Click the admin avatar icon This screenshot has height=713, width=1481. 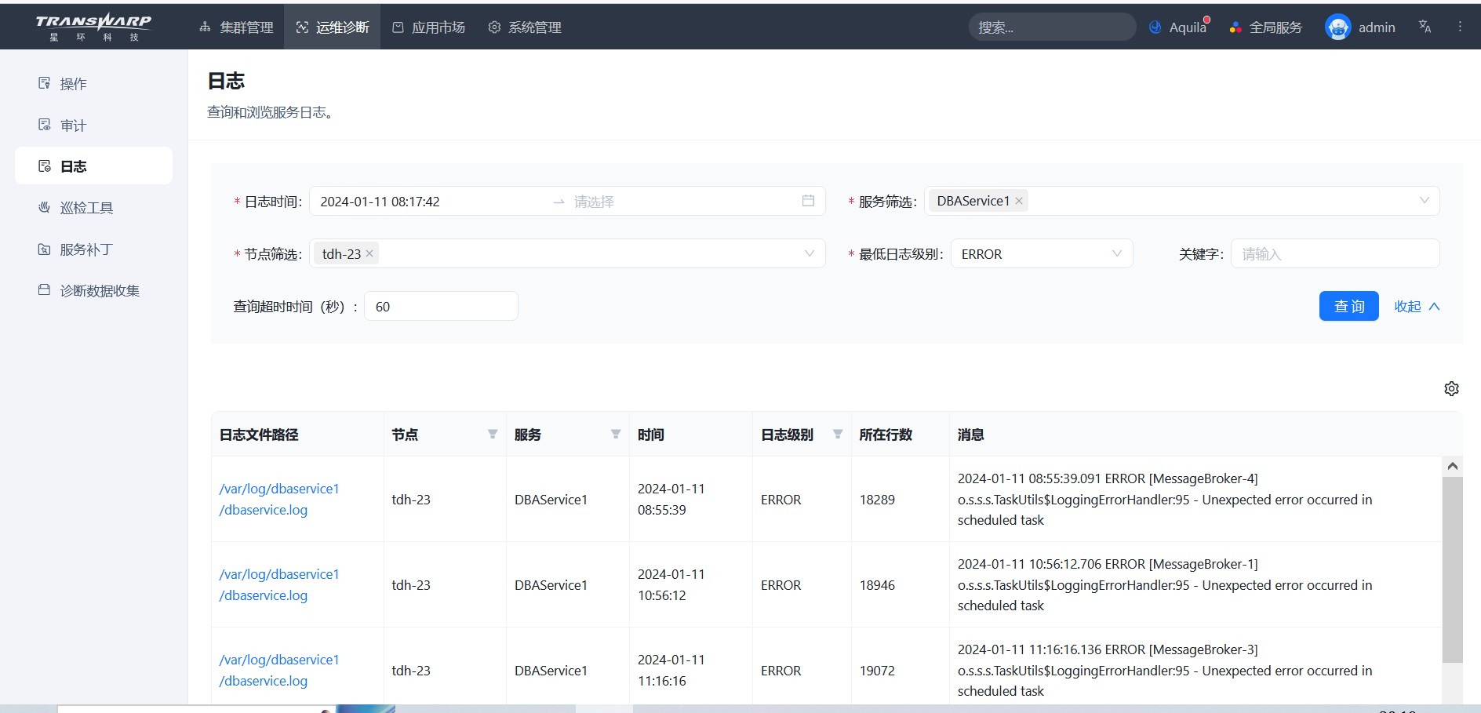[x=1337, y=27]
